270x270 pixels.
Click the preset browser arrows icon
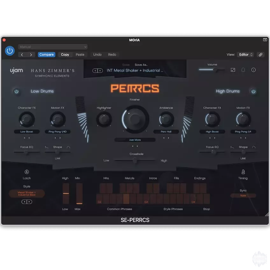(x=98, y=71)
